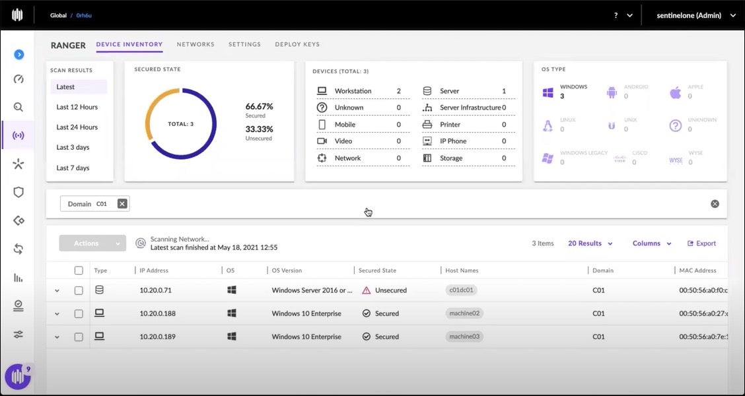Open the Deploy Keys tab
Screen dimensions: 745x396
(297, 45)
